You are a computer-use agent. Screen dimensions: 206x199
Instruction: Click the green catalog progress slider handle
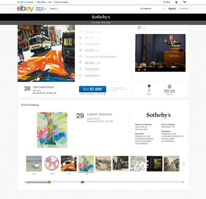point(49,182)
